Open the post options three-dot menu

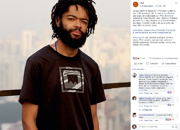tap(176, 3)
